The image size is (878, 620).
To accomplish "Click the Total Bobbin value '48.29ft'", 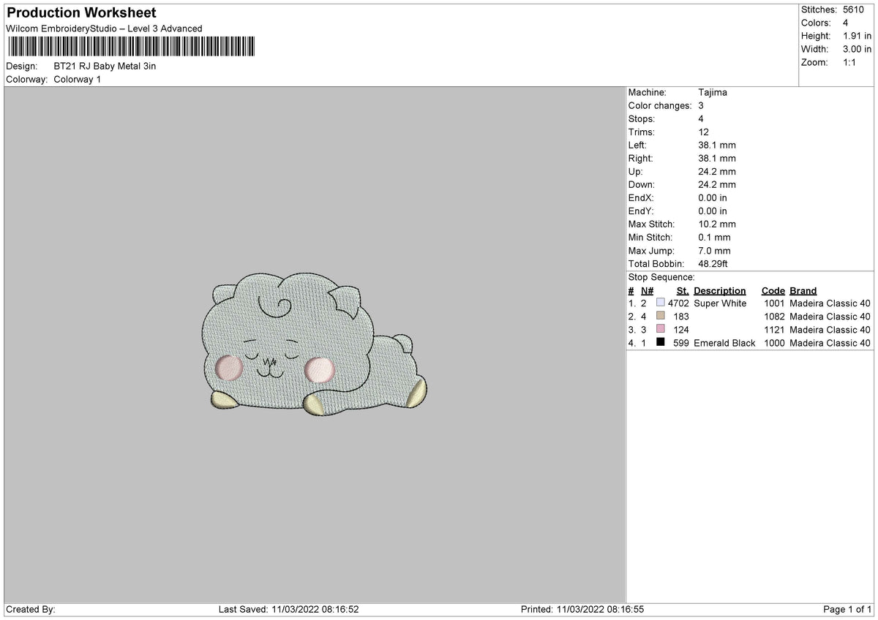I will [x=713, y=263].
